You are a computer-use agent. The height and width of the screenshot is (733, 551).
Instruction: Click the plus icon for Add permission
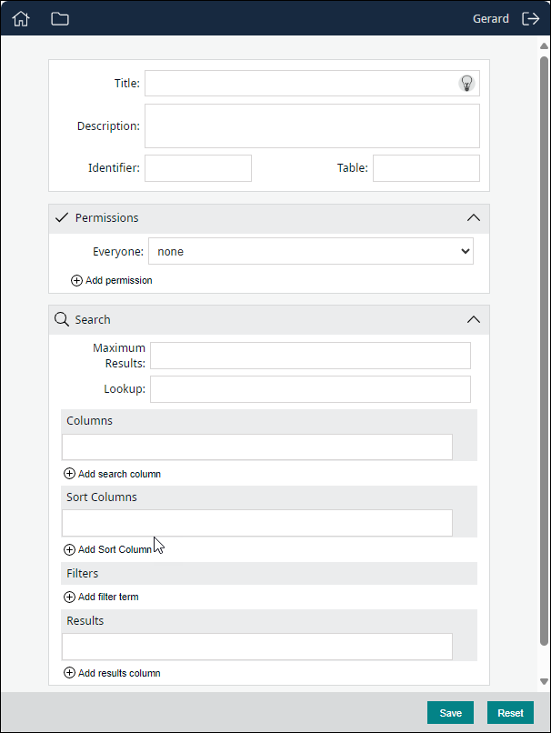[76, 281]
